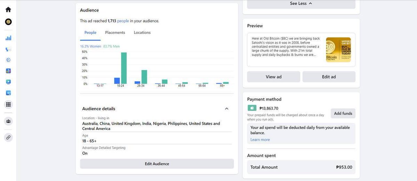Image resolution: width=417 pixels, height=181 pixels.
Task: Click the Old Bitcoin ad preview thumbnail
Action: click(x=338, y=50)
